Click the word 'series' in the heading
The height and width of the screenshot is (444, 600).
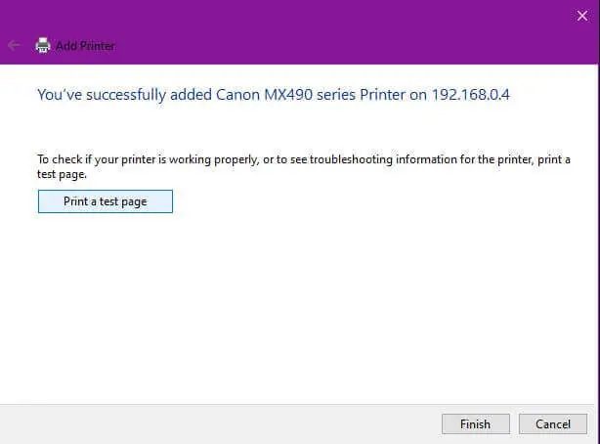[x=336, y=95]
